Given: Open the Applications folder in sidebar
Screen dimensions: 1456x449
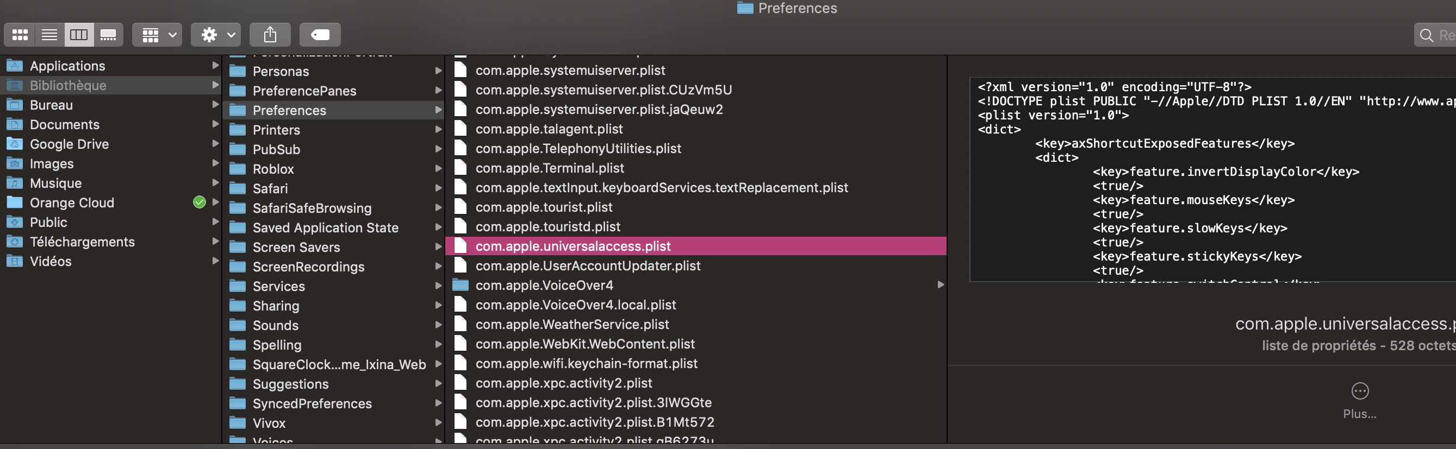Looking at the screenshot, I should [67, 66].
